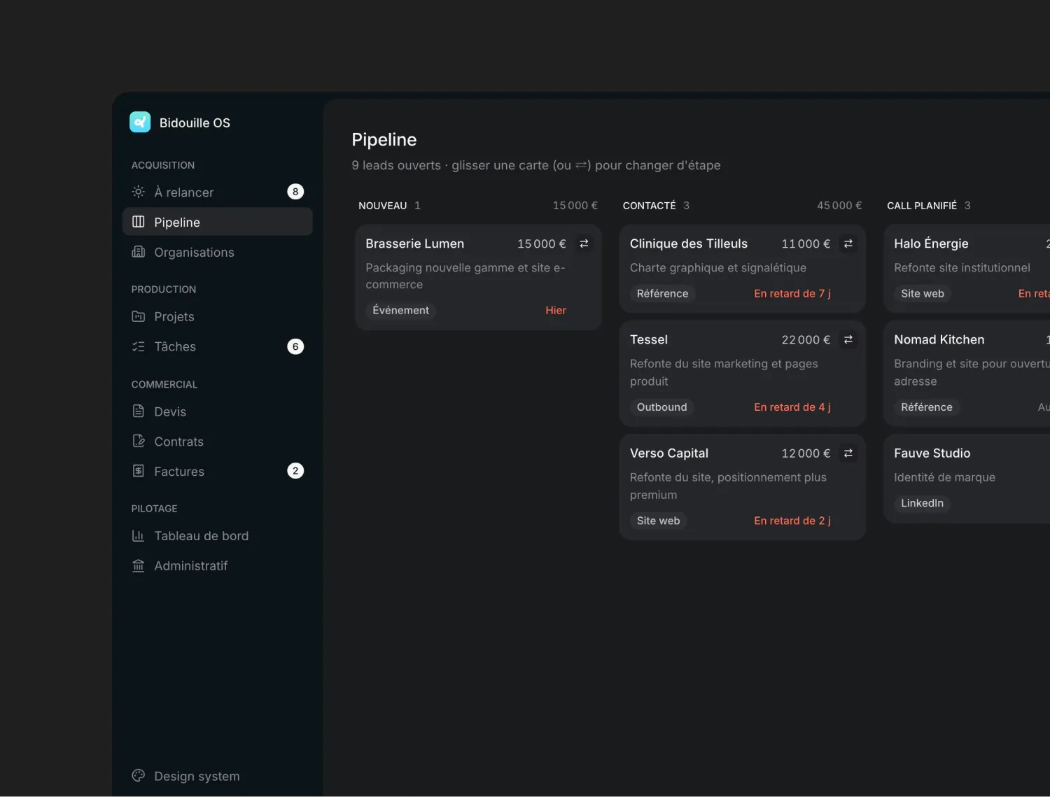Open the Devis page
This screenshot has height=797, width=1050.
[218, 411]
